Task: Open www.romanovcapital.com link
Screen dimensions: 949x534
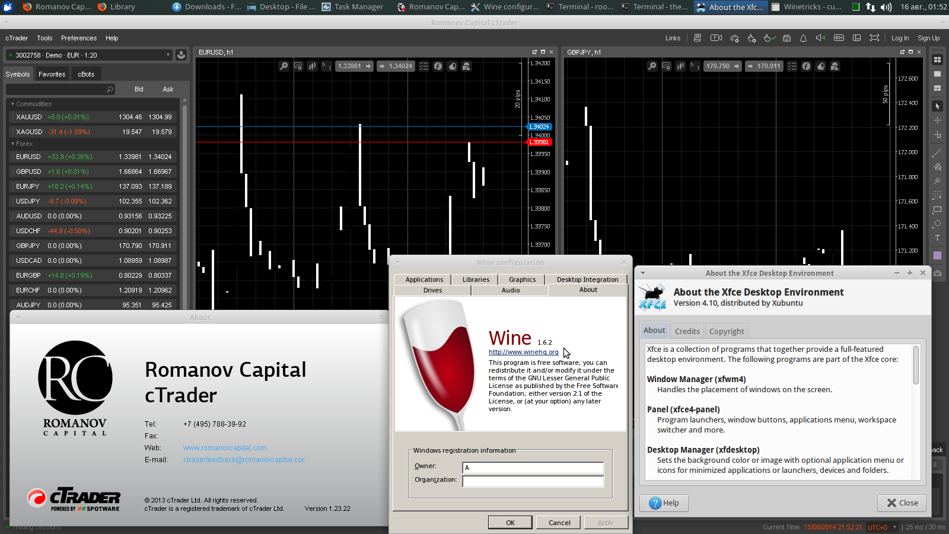Action: (225, 448)
